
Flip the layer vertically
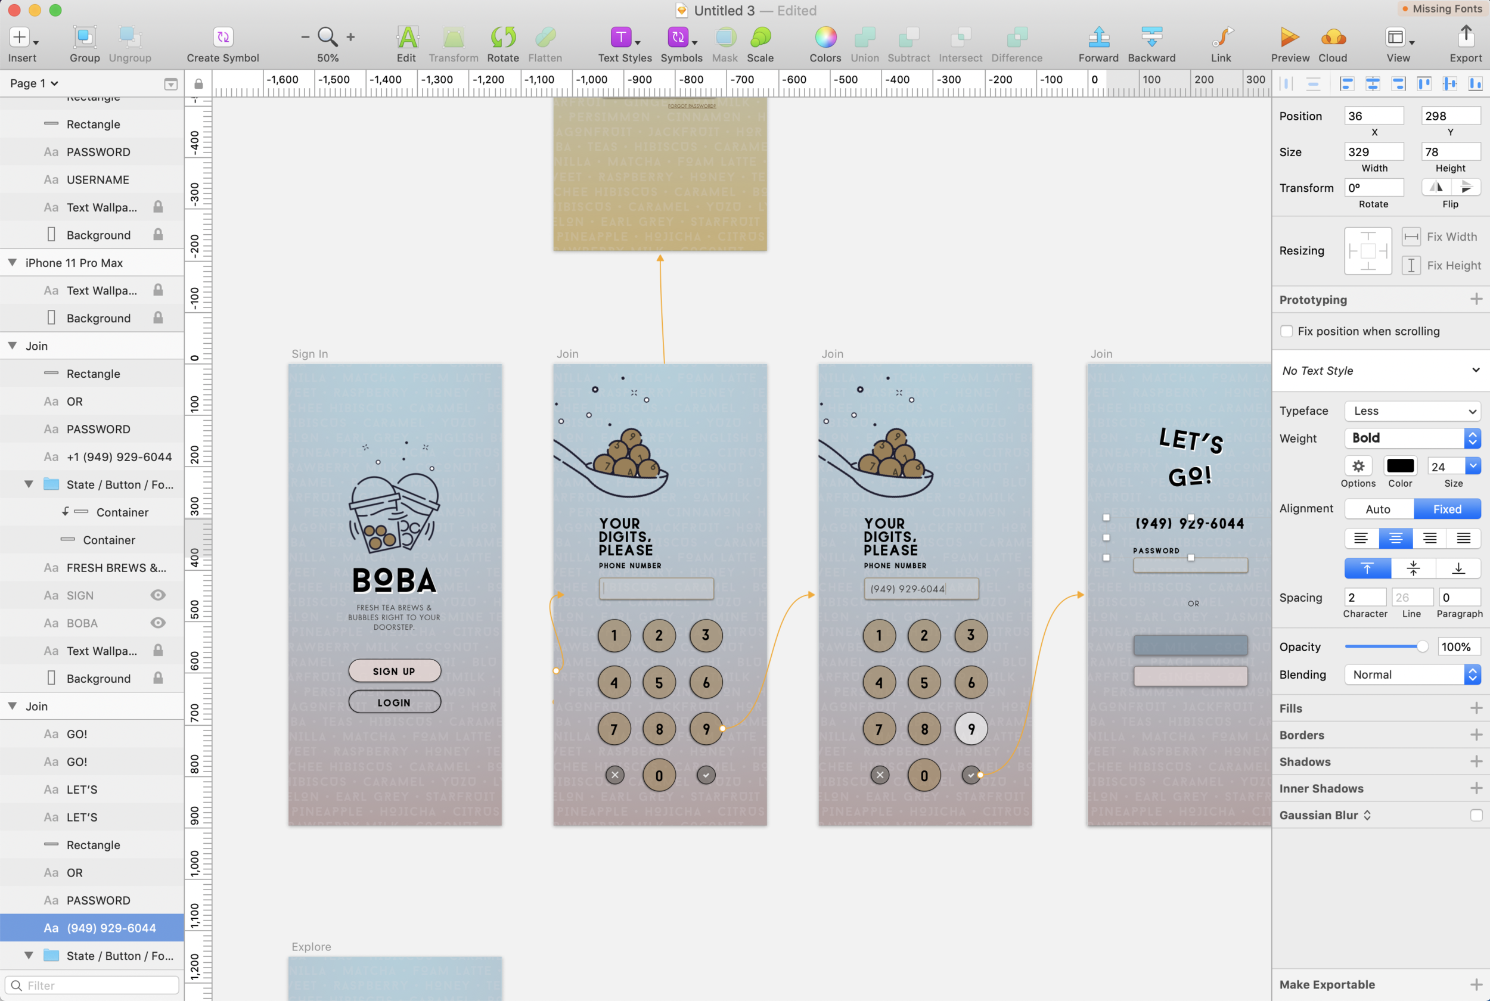(1466, 187)
